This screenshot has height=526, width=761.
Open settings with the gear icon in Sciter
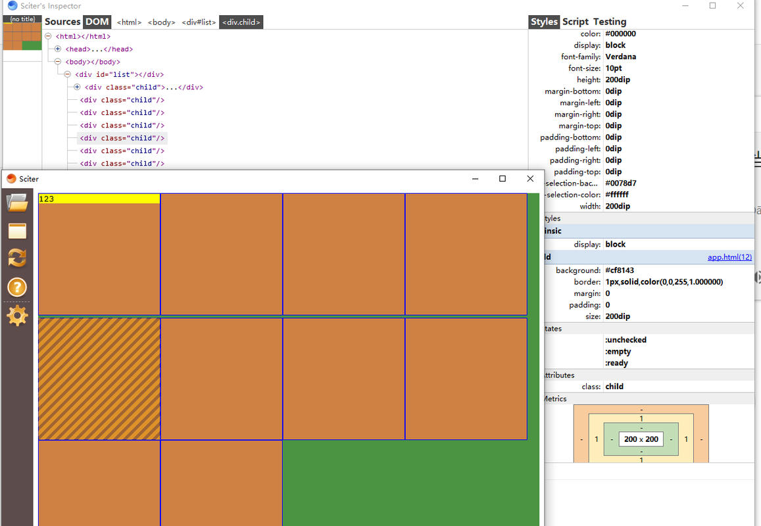tap(17, 316)
